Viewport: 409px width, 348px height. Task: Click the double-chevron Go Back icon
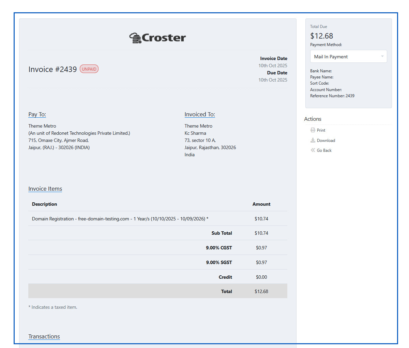(x=313, y=150)
